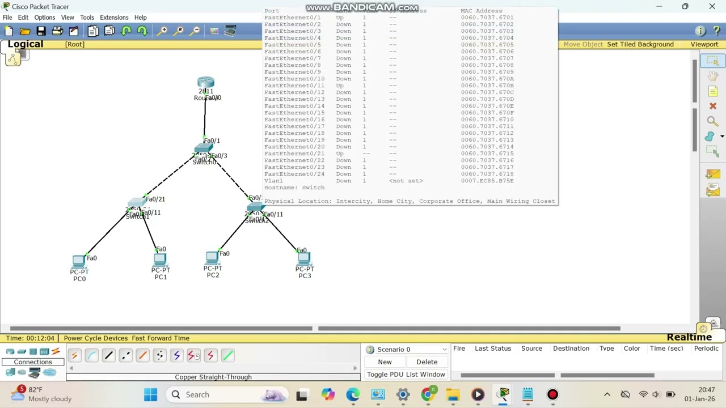Open the File menu

8,18
